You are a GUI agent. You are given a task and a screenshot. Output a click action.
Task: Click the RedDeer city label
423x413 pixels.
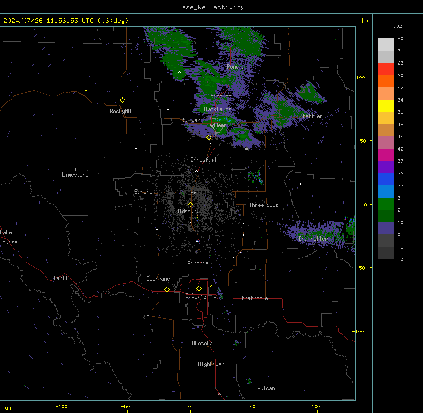[x=216, y=125]
